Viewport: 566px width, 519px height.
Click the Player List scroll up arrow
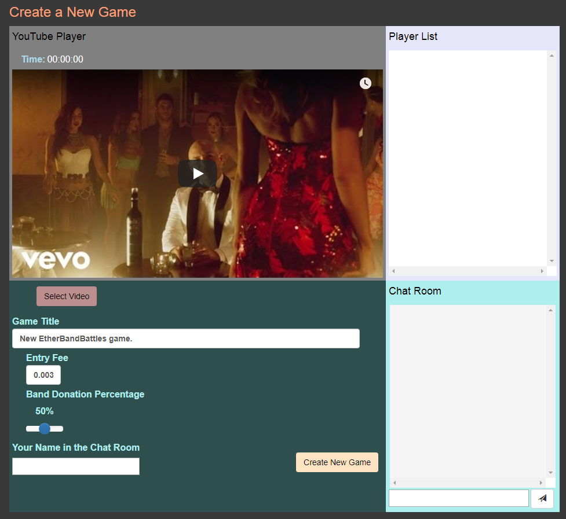coord(552,56)
